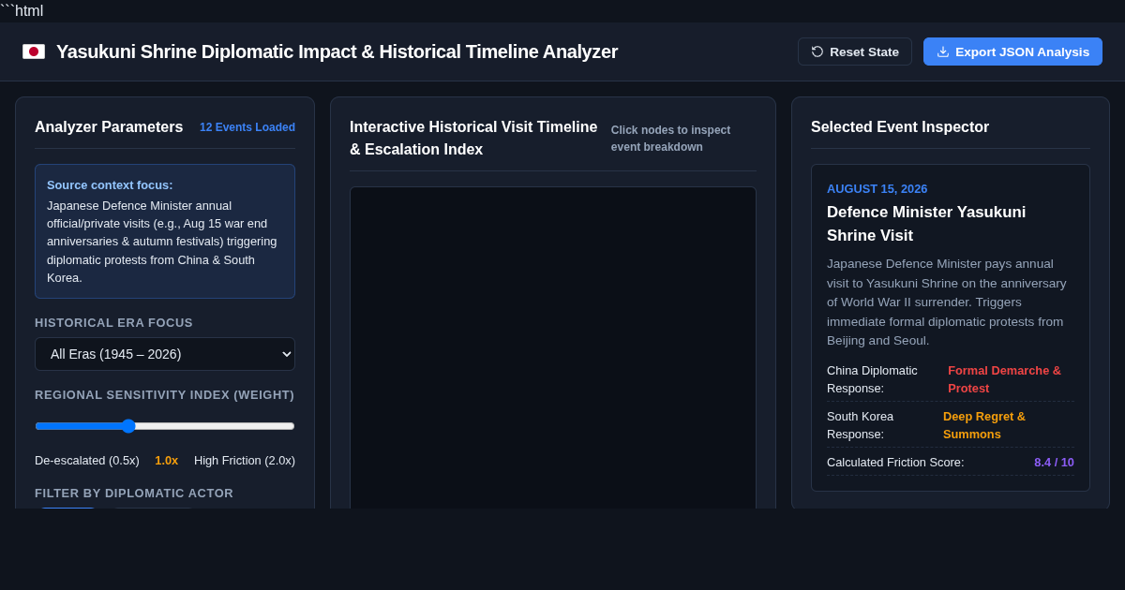The height and width of the screenshot is (590, 1125).
Task: Click the De-escalated (0.5x) label
Action: 87,460
